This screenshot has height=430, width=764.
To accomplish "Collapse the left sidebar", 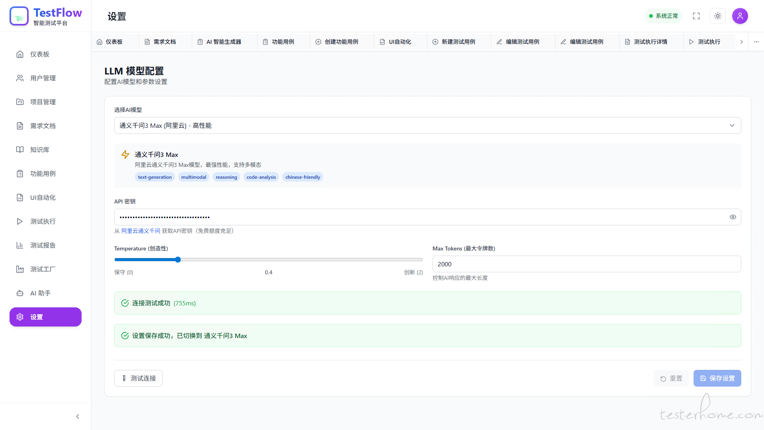I will 78,416.
